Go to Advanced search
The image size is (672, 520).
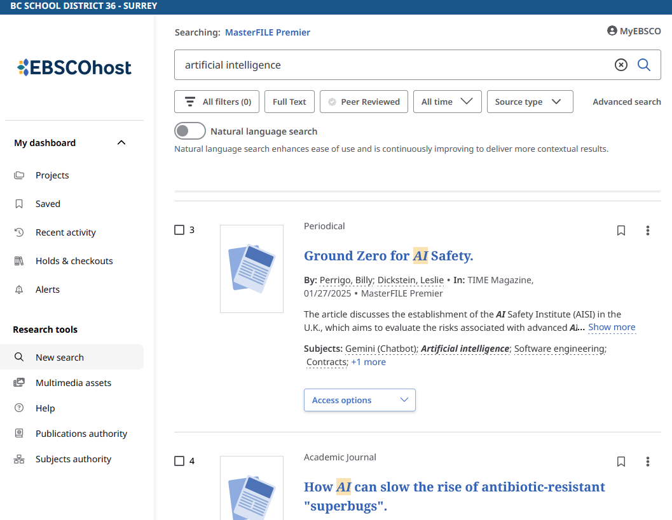[x=627, y=102]
